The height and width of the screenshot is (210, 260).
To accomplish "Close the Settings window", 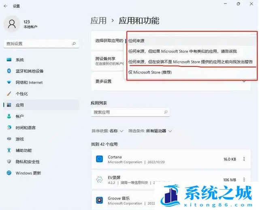I will click(x=251, y=4).
